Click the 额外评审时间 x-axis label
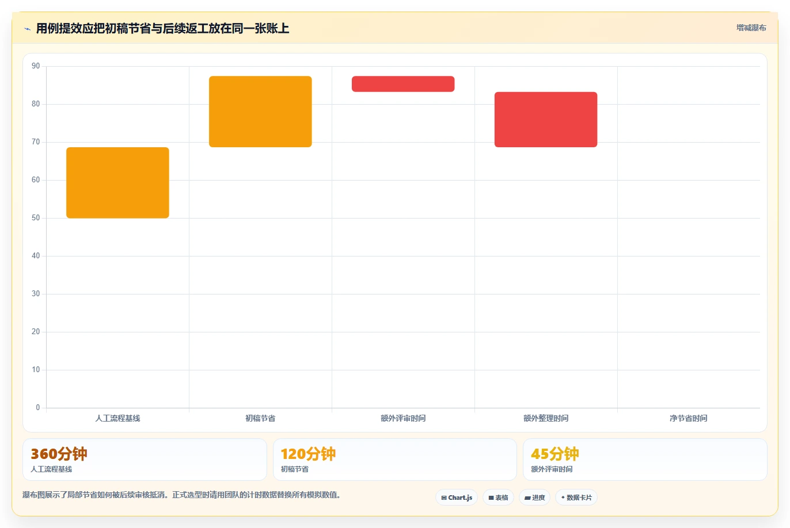The width and height of the screenshot is (790, 528). pyautogui.click(x=403, y=418)
